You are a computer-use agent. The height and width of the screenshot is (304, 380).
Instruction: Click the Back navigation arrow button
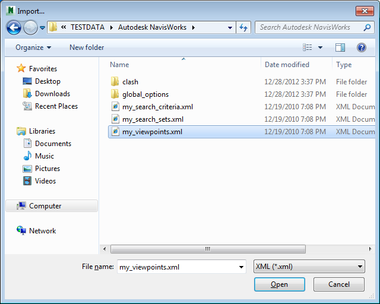coord(14,28)
